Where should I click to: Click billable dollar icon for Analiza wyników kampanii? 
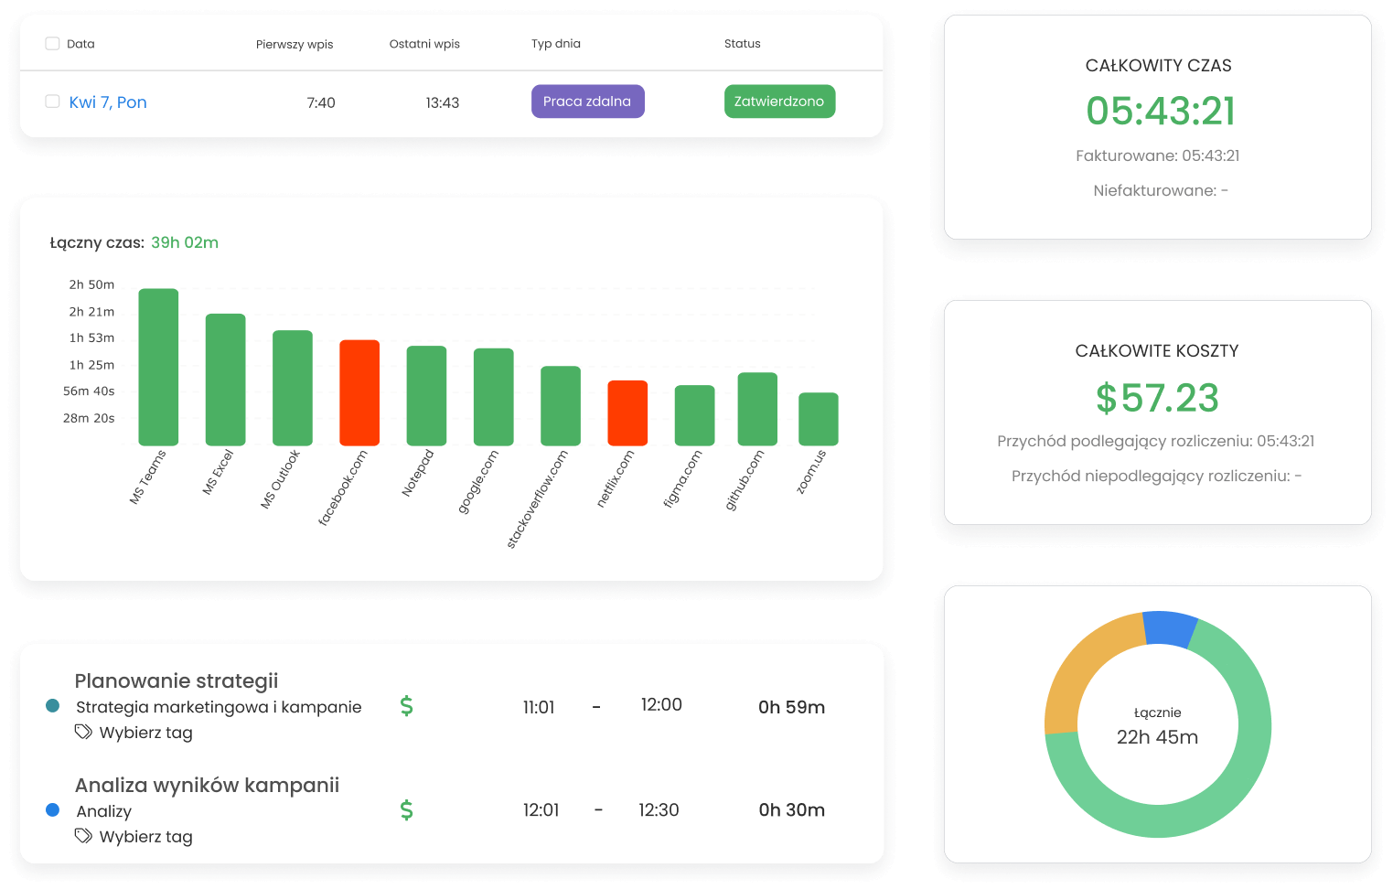pos(407,809)
